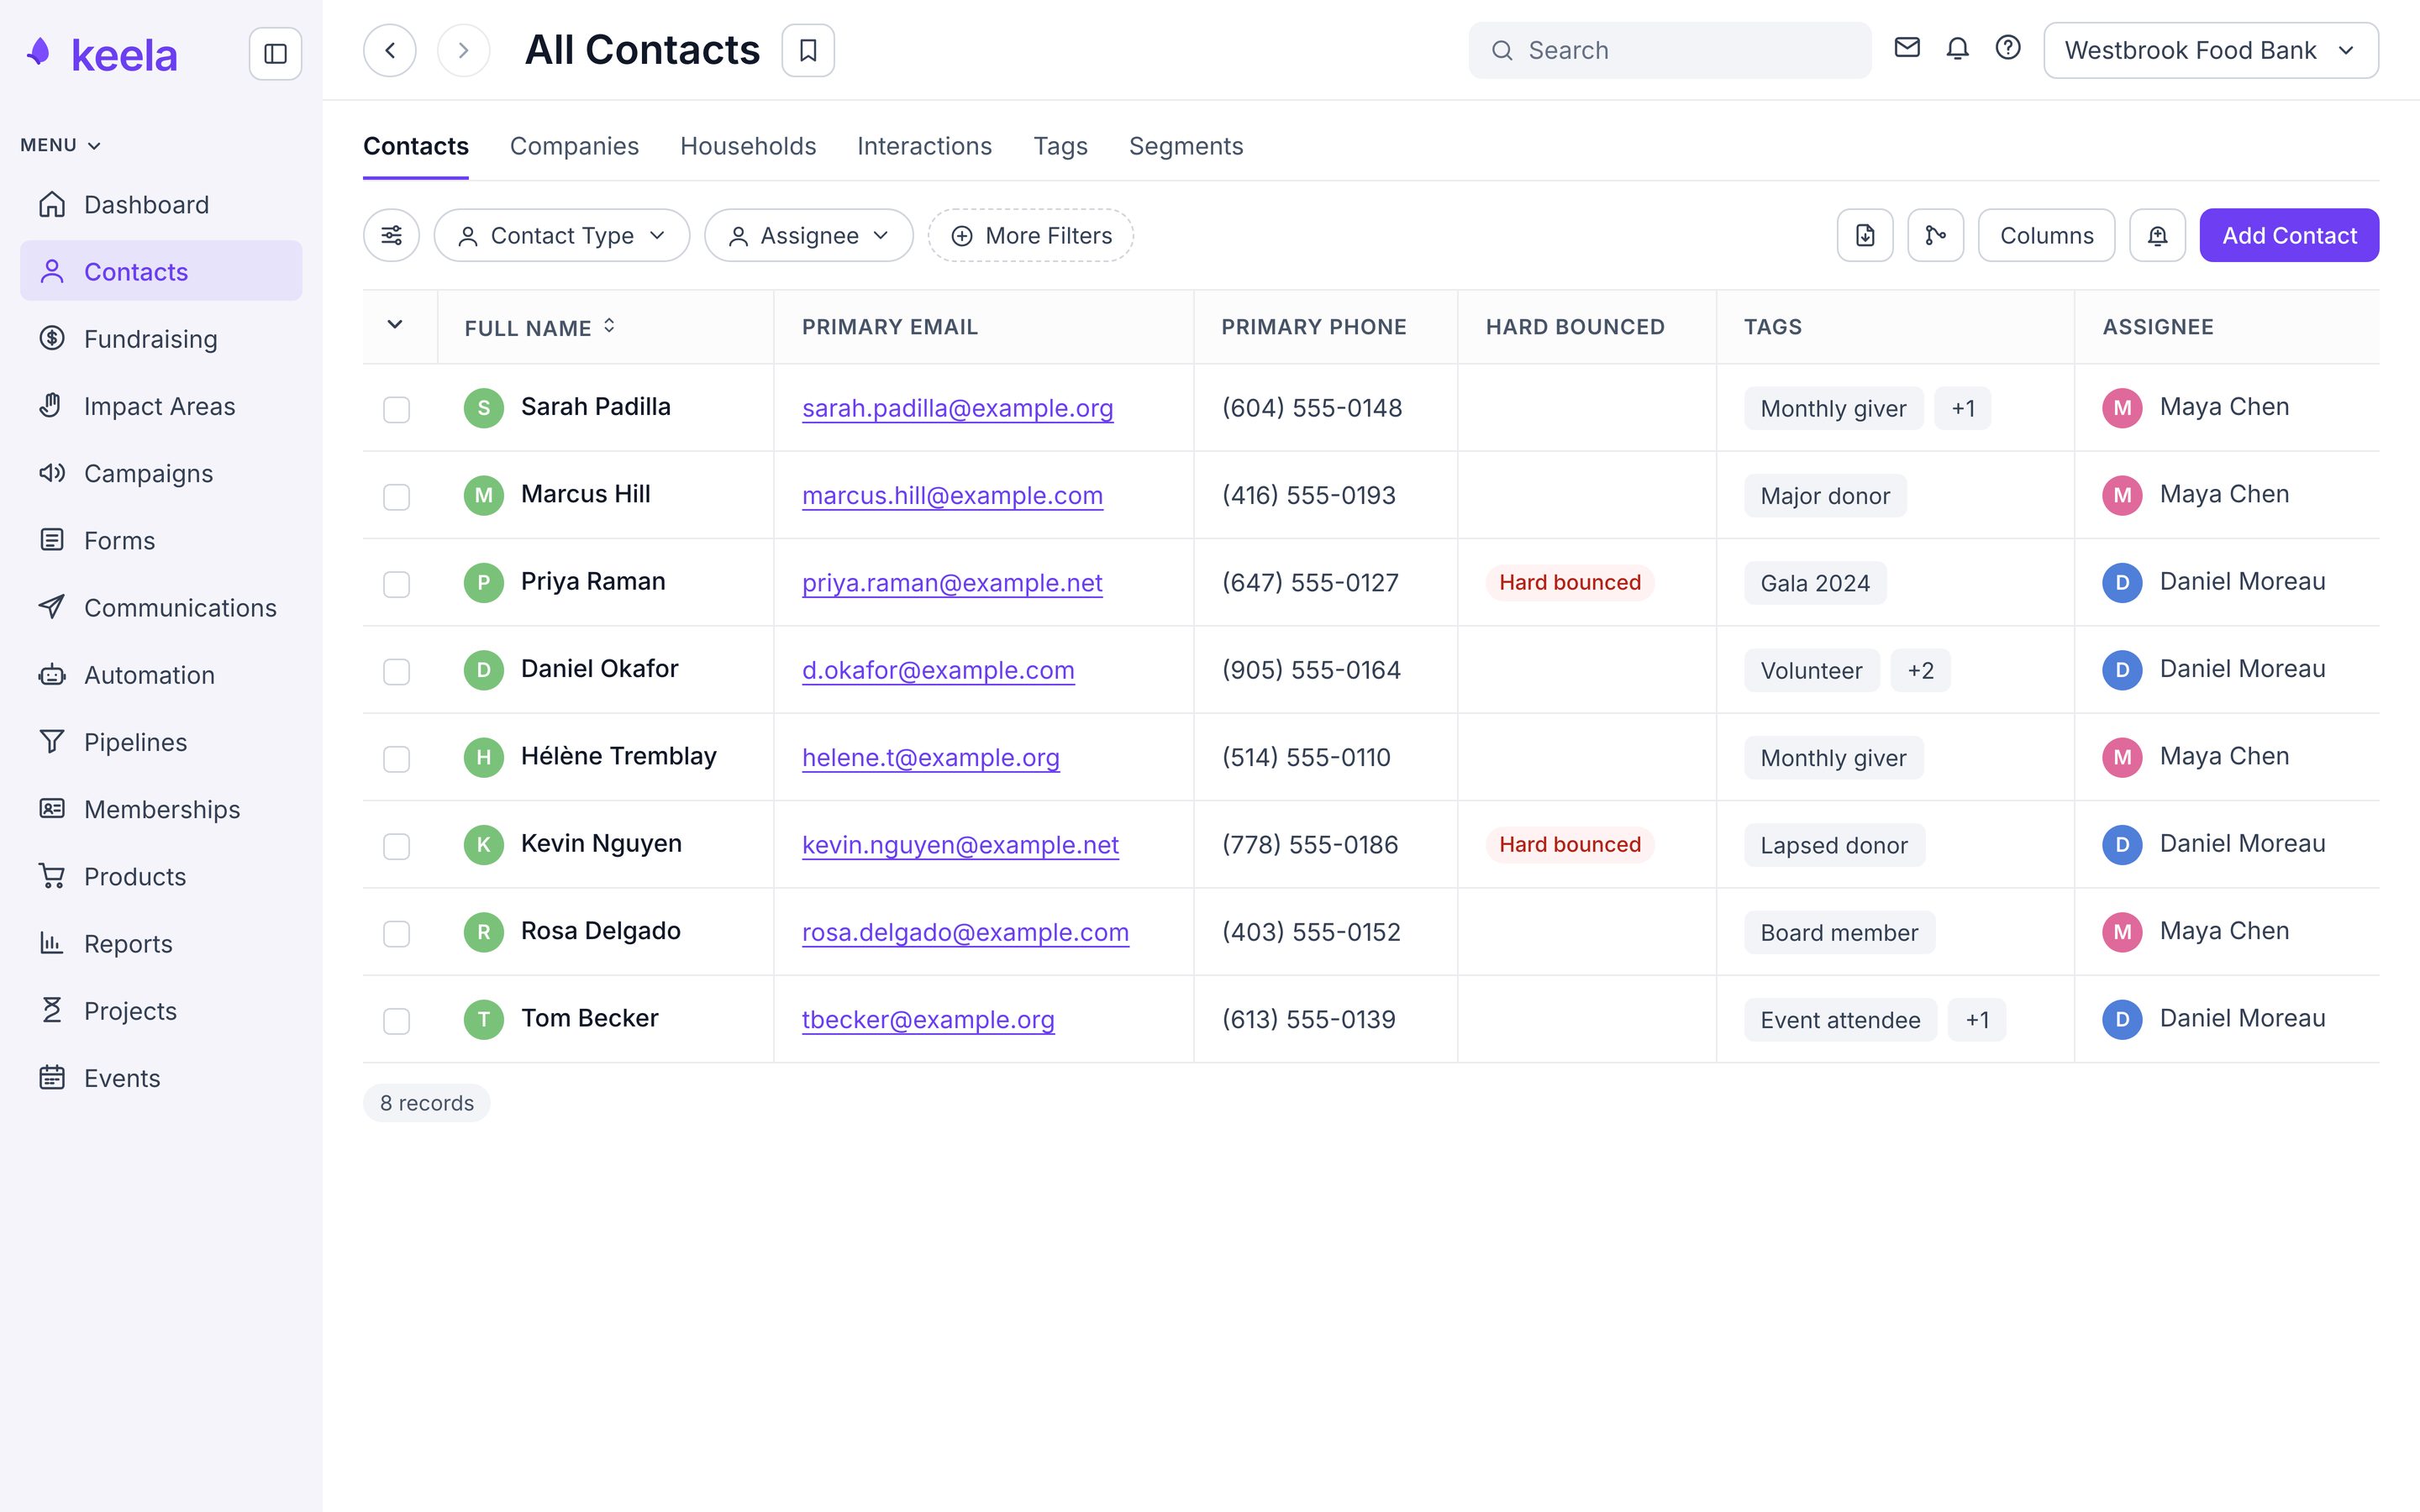Open the mail envelope icon
2420x1512 pixels.
click(x=1907, y=47)
